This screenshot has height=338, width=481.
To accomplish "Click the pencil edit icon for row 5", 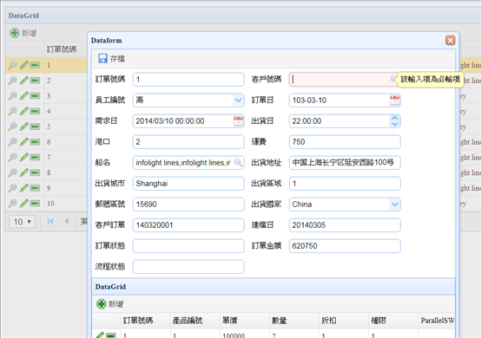I will tap(24, 127).
